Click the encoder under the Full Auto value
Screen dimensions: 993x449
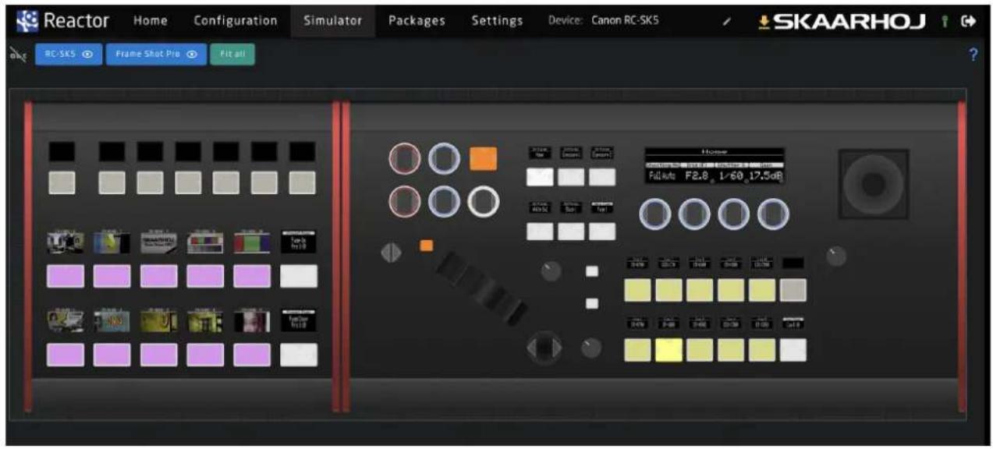657,214
